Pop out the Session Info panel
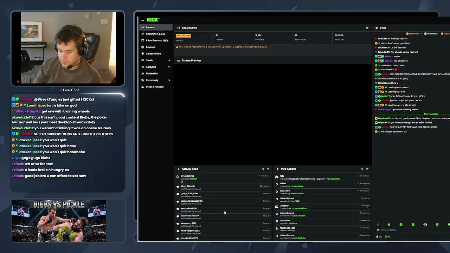450x253 pixels. point(367,28)
